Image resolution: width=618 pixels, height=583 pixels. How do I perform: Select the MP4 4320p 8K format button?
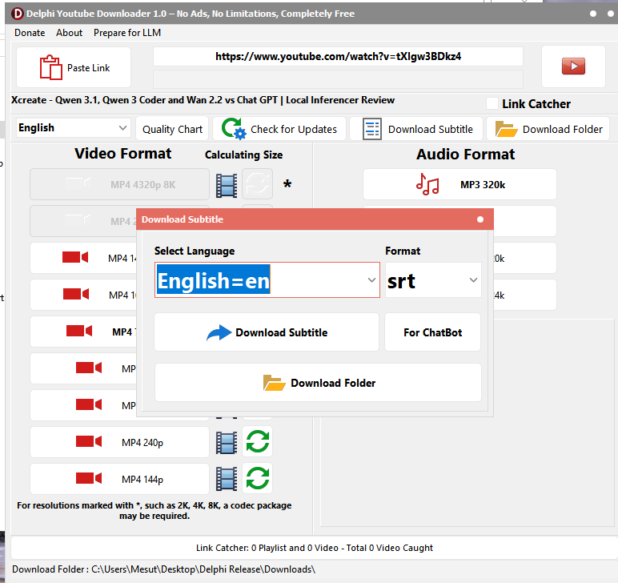120,184
